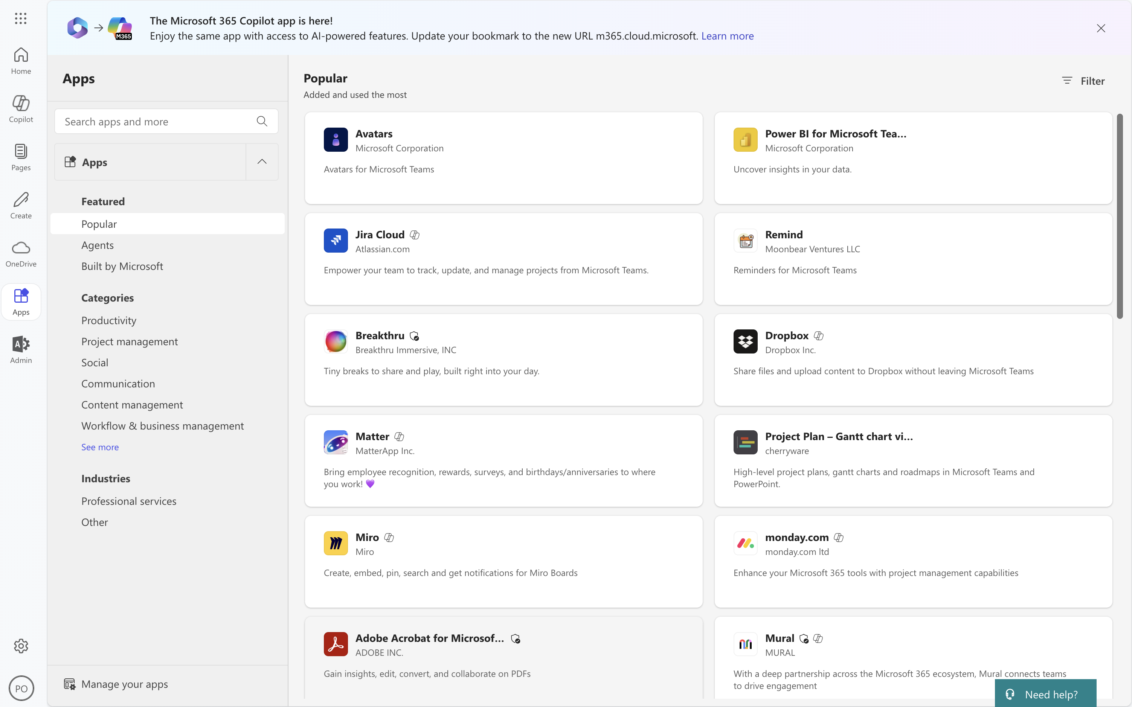Select the Project management category
The height and width of the screenshot is (707, 1132).
click(x=130, y=341)
